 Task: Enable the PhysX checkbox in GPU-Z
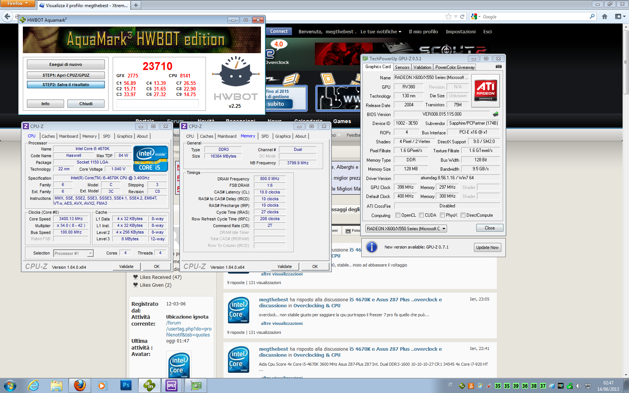coord(443,215)
